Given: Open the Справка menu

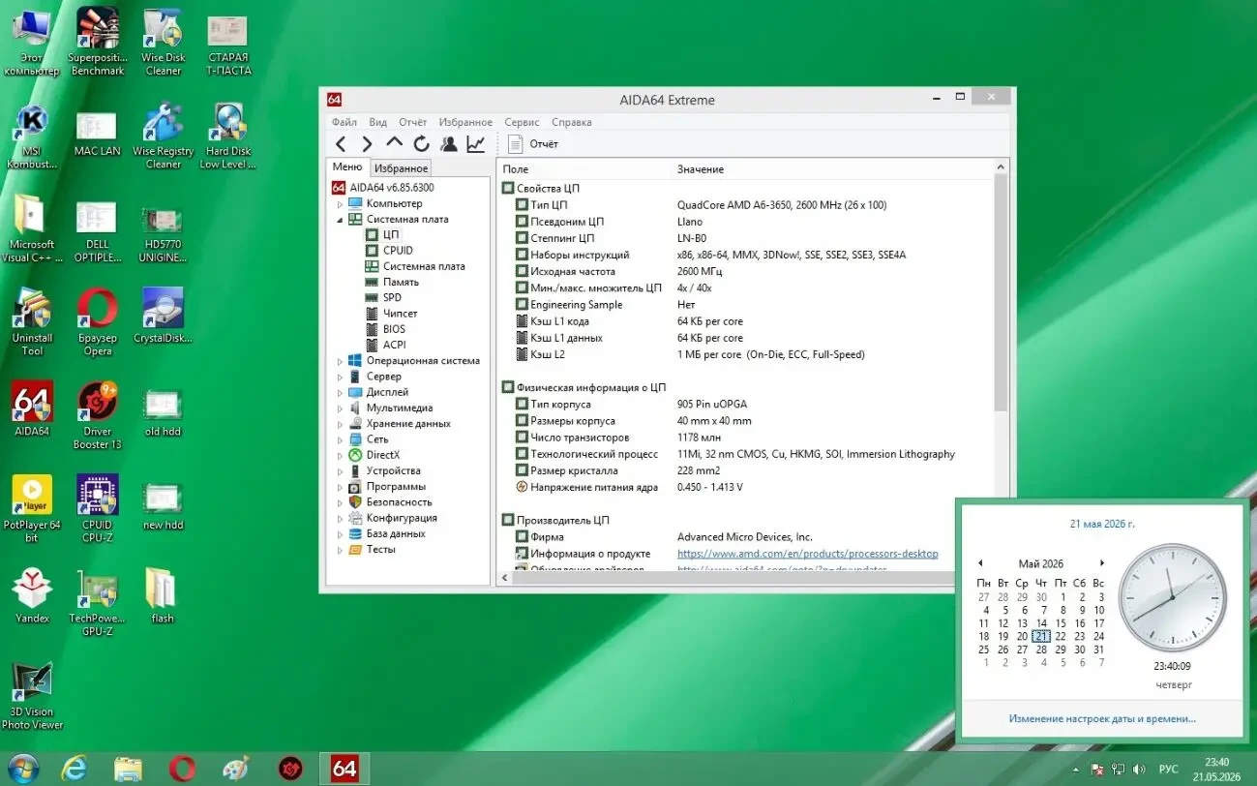Looking at the screenshot, I should [572, 122].
